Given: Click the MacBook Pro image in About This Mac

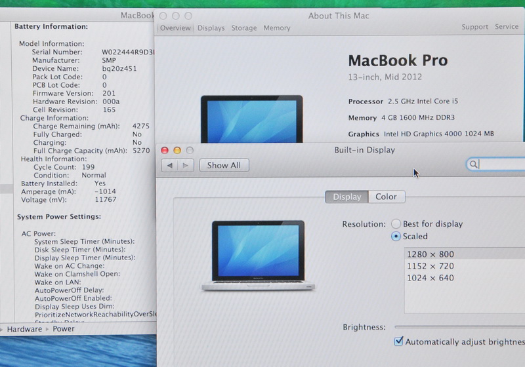Looking at the screenshot, I should (x=251, y=119).
